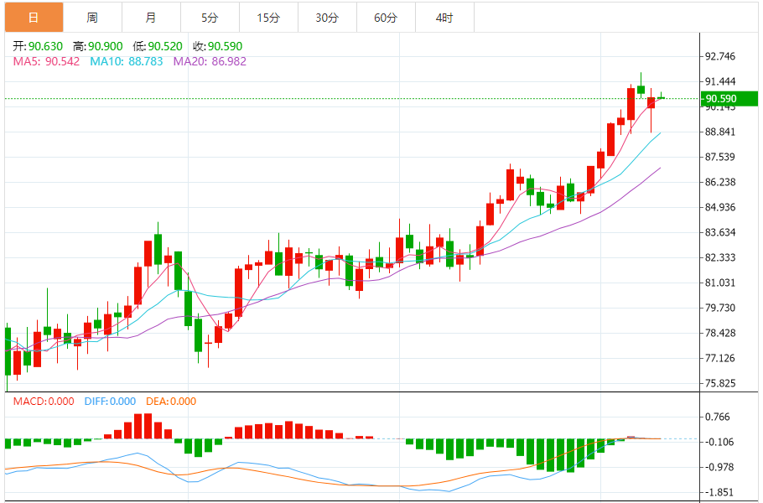Select the 日 daily chart tab

coord(34,18)
